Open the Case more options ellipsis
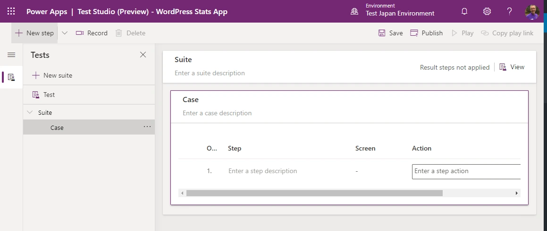The image size is (547, 231). [147, 127]
